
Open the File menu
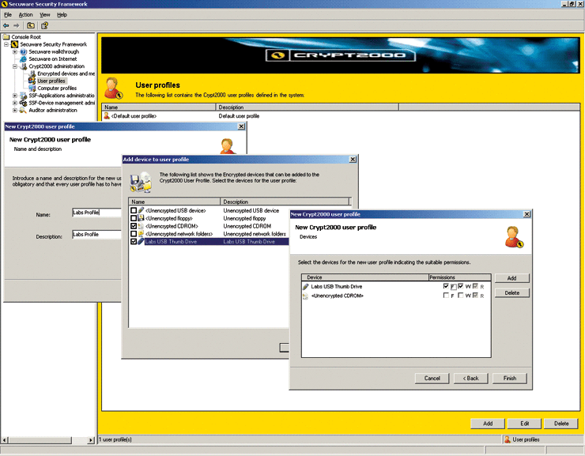click(8, 15)
